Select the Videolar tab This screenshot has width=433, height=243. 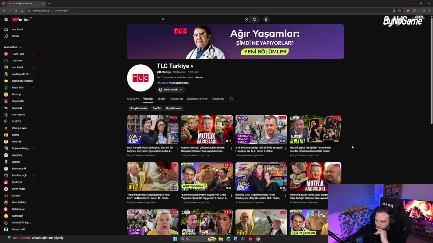[x=148, y=99]
